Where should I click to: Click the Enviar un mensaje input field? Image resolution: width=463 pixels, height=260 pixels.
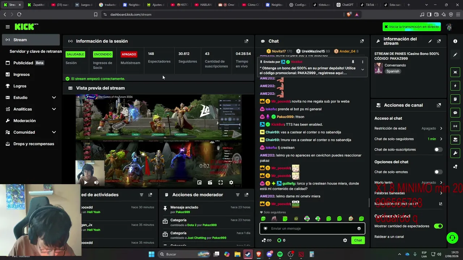pos(312,229)
